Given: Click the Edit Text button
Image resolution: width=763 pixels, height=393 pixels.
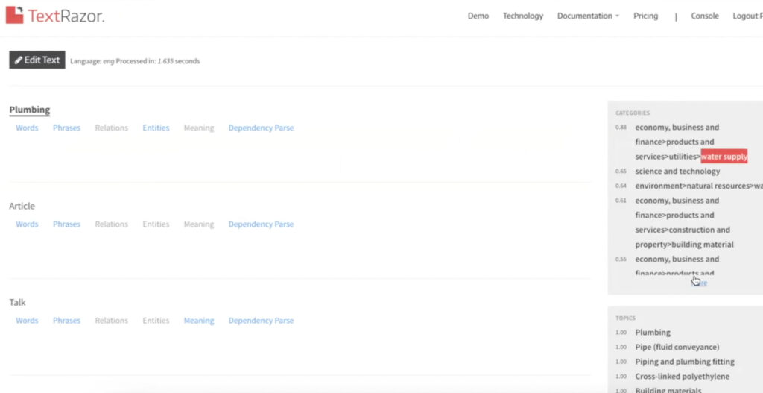Looking at the screenshot, I should tap(37, 60).
